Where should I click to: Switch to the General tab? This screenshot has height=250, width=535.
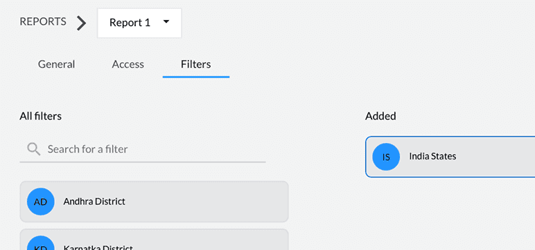click(56, 64)
